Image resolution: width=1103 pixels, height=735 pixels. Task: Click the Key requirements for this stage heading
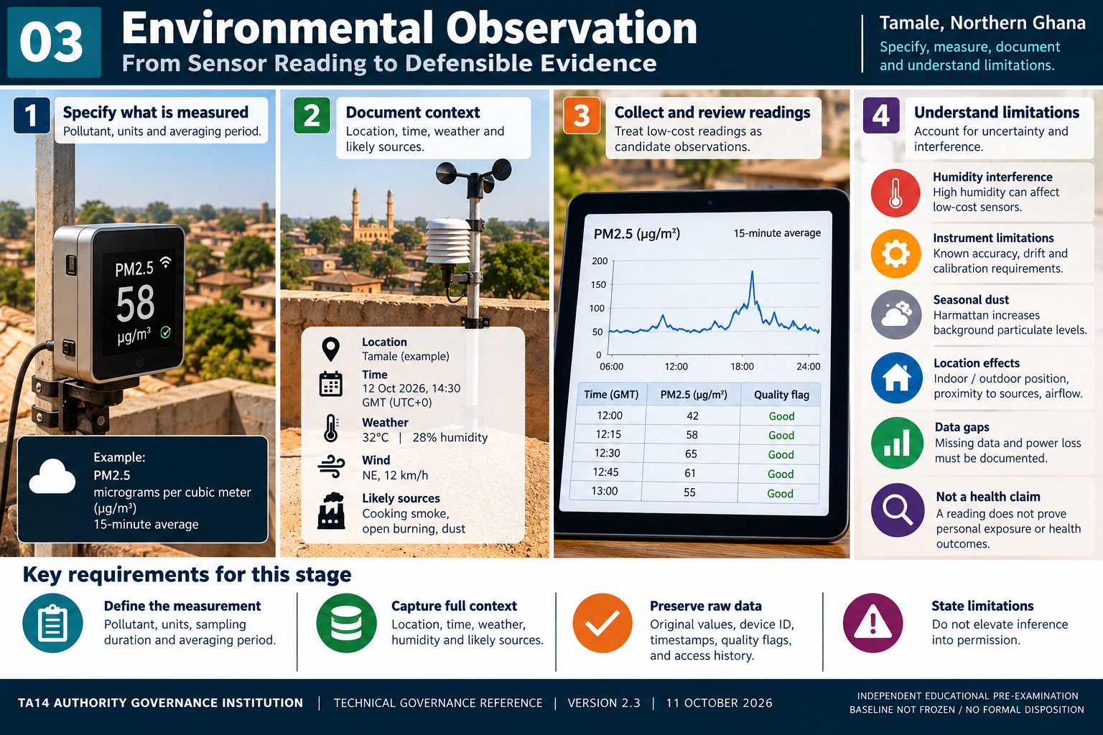(x=187, y=575)
